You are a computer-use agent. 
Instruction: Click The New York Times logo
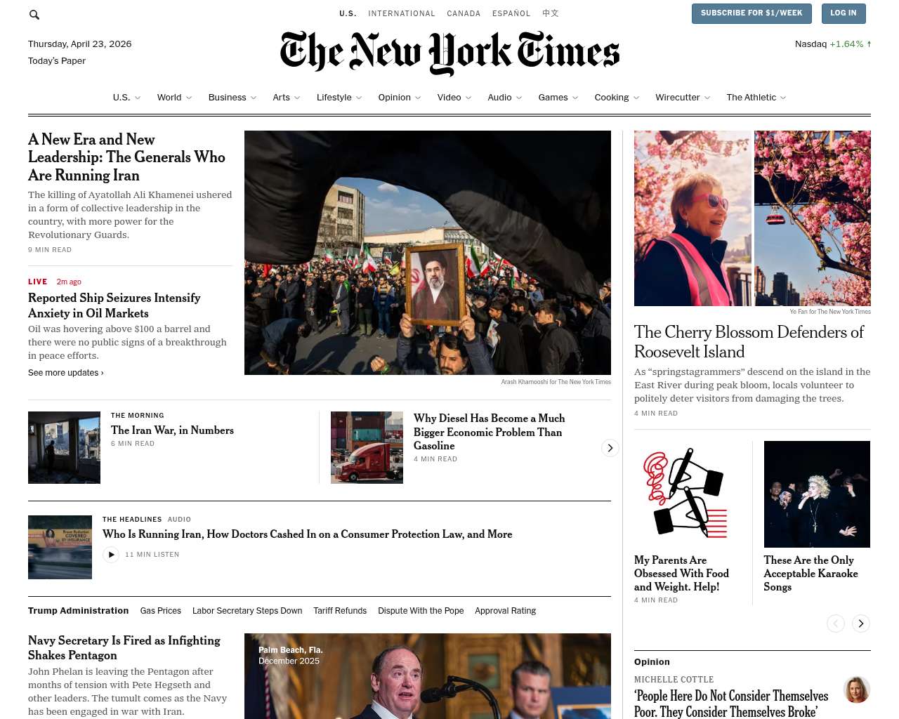point(449,53)
